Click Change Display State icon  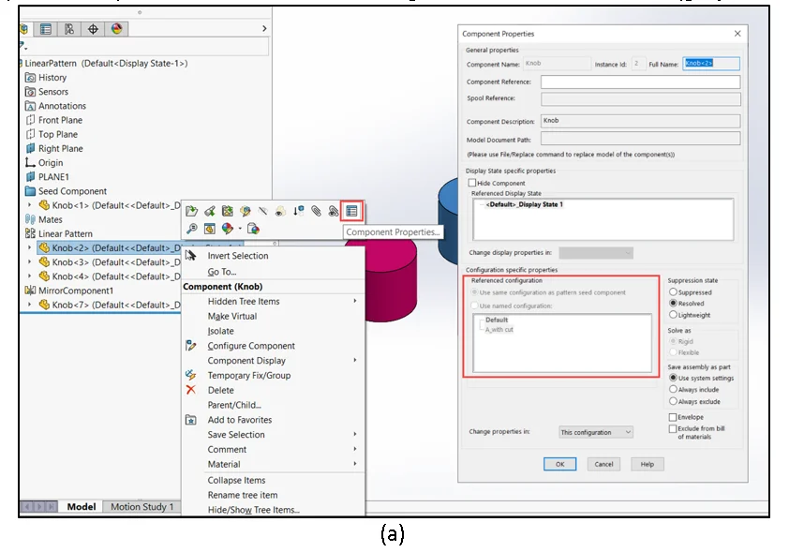253,229
